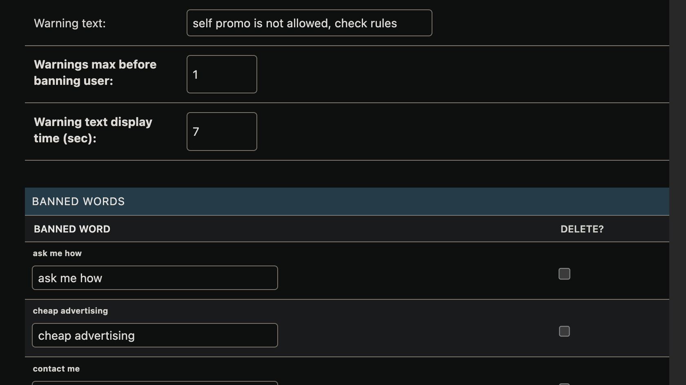
Task: Edit the 'ask me how' banned word field
Action: pyautogui.click(x=155, y=278)
